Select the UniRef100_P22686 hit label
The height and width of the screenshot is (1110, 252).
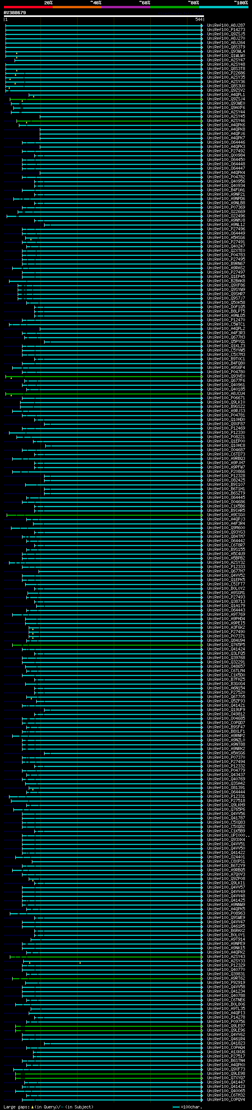[x=226, y=73]
